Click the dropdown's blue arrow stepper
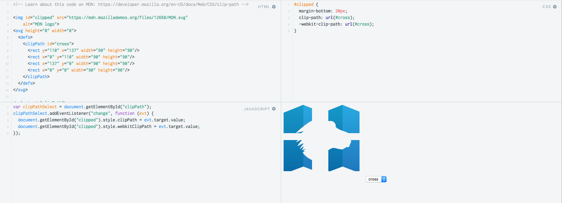Screen dimensions: 562x203 click(x=384, y=179)
